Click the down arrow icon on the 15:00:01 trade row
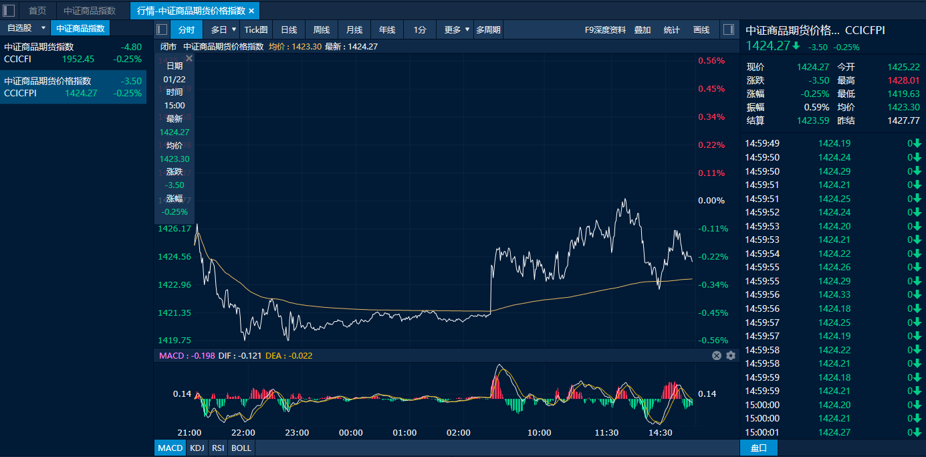926x457 pixels. pyautogui.click(x=918, y=432)
